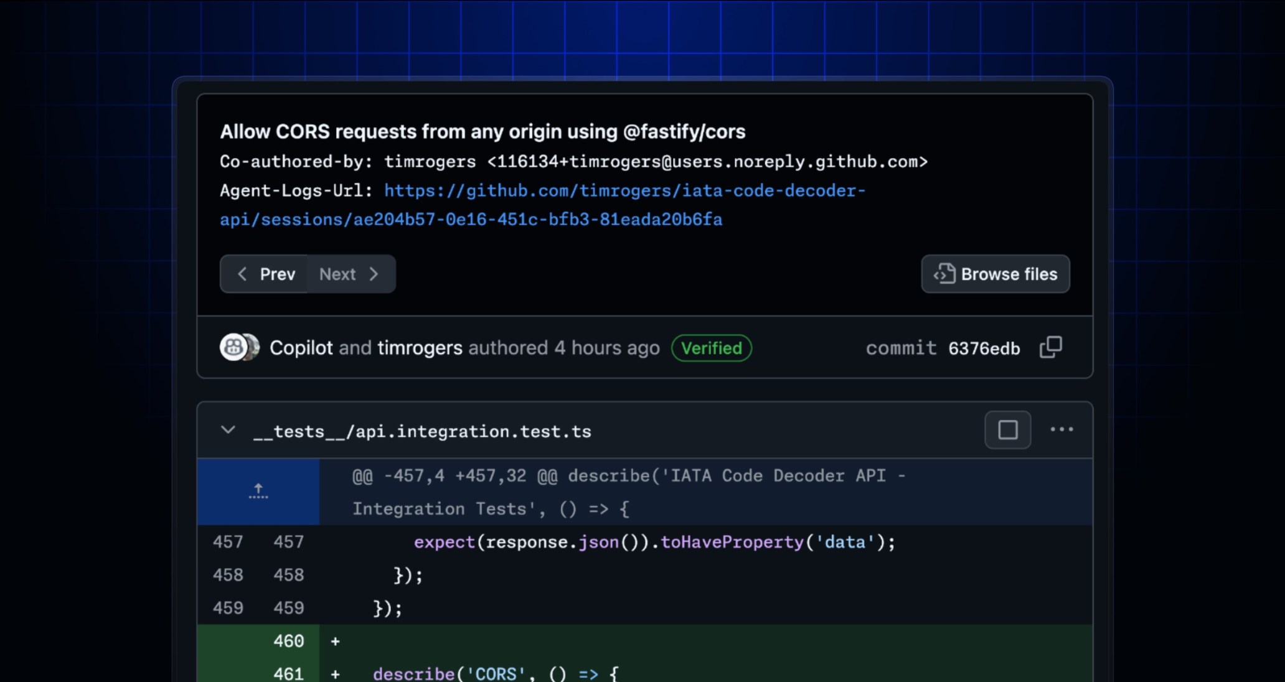This screenshot has height=682, width=1285.
Task: Click the Verified signature badge
Action: pos(711,348)
